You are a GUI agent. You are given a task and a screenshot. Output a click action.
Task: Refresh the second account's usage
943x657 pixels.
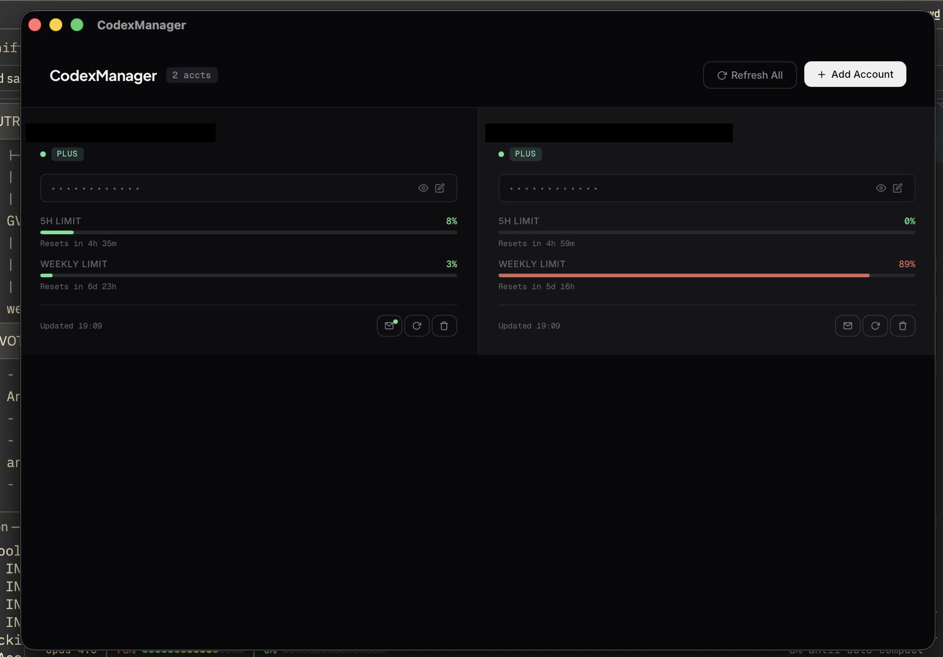[x=875, y=326]
